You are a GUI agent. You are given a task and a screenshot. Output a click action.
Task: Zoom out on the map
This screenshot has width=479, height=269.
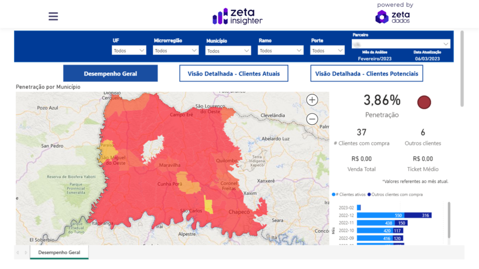click(312, 119)
